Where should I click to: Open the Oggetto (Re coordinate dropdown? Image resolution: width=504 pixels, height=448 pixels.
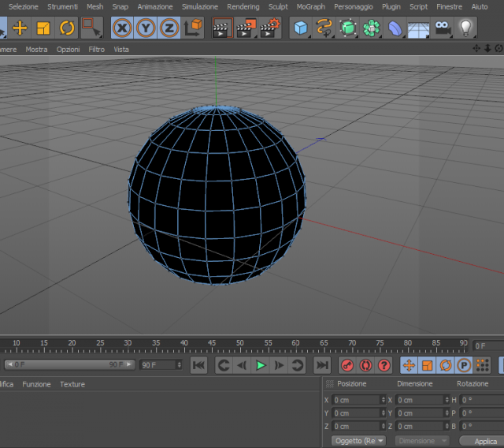[358, 441]
